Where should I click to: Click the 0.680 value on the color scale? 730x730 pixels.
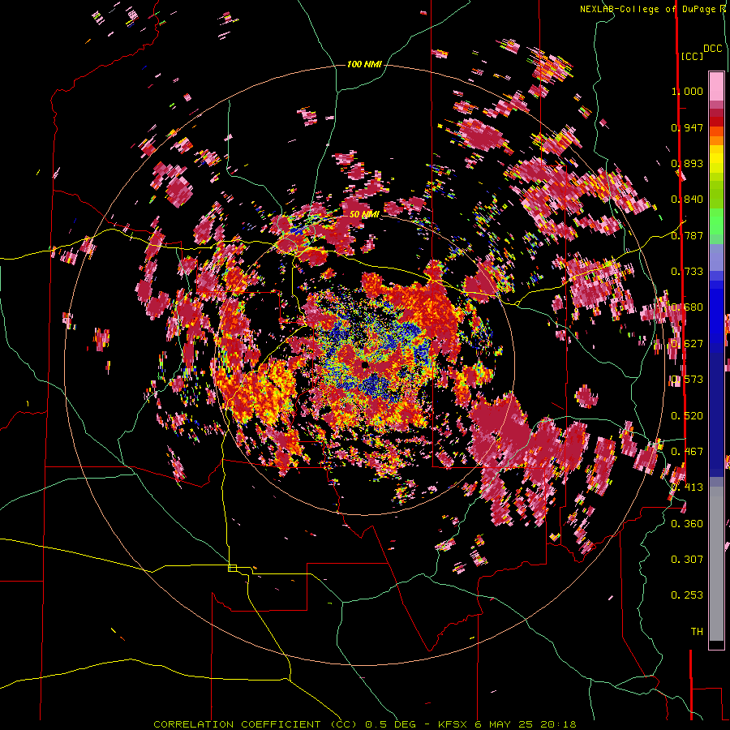(x=687, y=307)
